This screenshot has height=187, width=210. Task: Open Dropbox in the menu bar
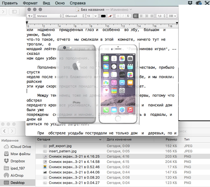[x=190, y=3]
